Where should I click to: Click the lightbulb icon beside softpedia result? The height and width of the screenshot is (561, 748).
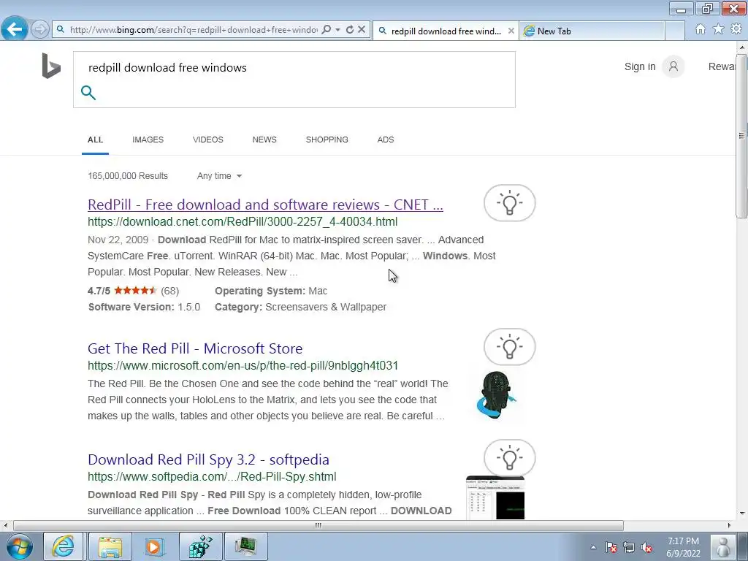[x=509, y=458]
